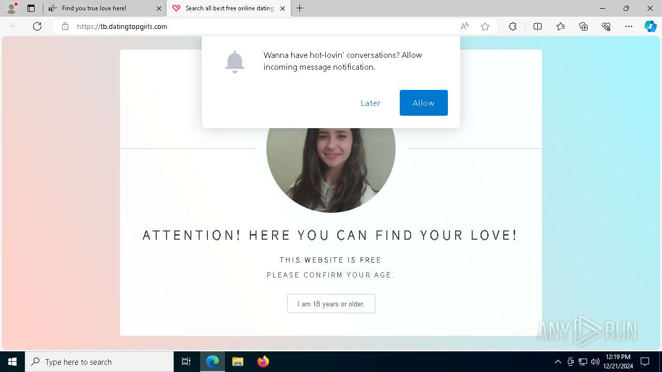Open Settings and more menu
This screenshot has height=372, width=662.
pyautogui.click(x=629, y=26)
